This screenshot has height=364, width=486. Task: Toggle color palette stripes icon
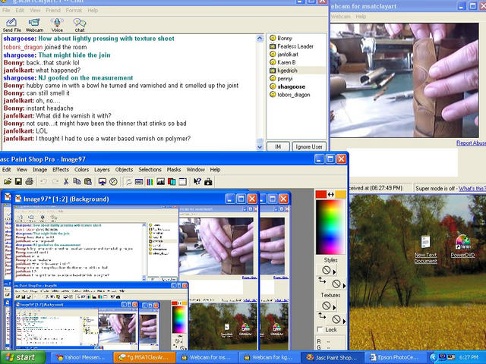150,181
